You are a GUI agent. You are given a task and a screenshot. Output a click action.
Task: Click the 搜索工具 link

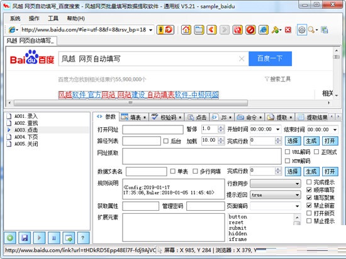pyautogui.click(x=277, y=79)
